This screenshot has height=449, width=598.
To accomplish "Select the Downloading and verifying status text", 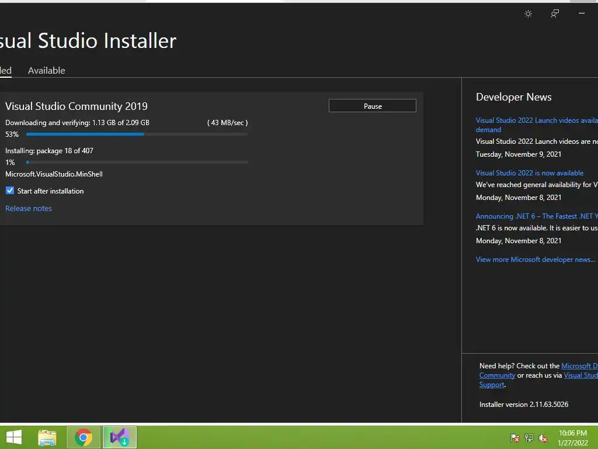I will coord(78,123).
